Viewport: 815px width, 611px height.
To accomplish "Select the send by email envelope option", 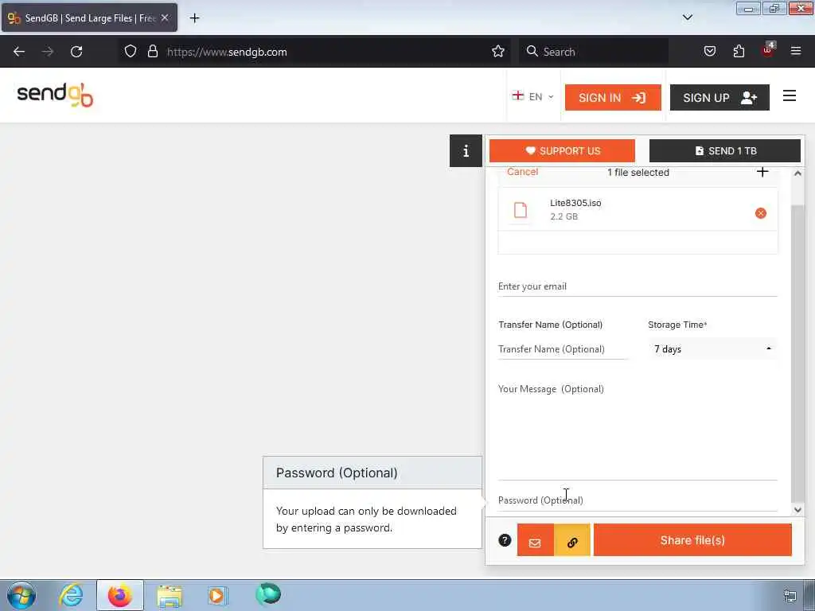I will (536, 540).
